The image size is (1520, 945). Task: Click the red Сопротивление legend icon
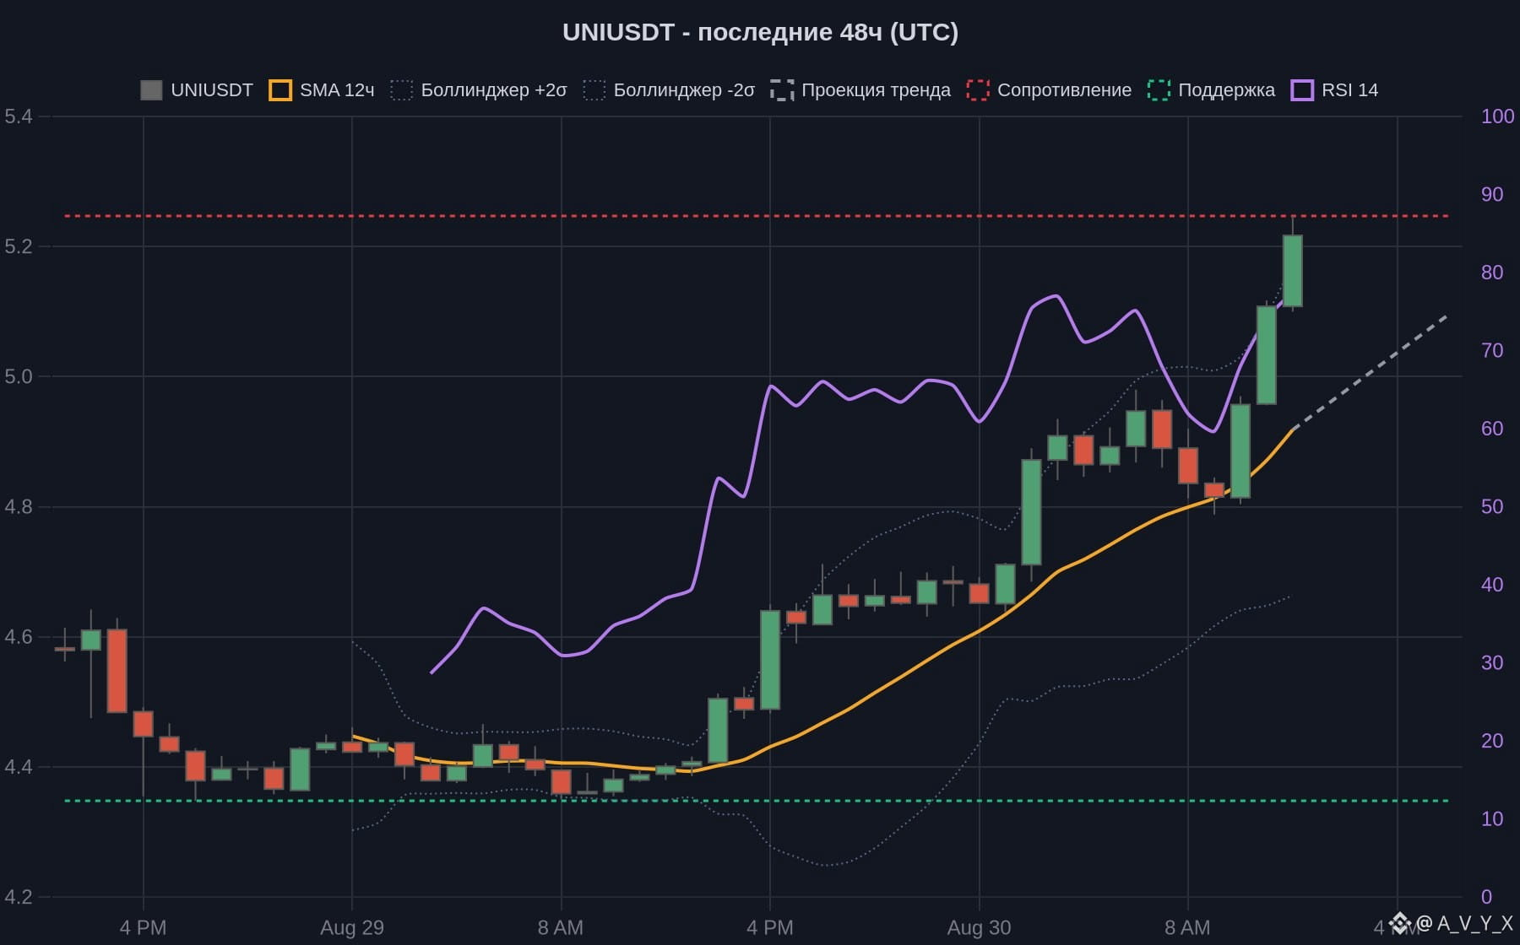click(x=978, y=90)
